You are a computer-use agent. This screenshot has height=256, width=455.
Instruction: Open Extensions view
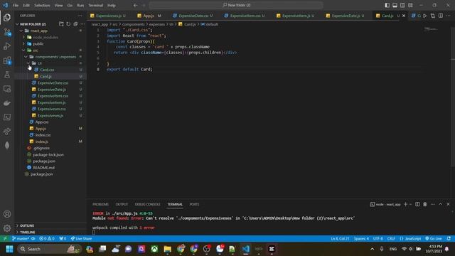coord(7,60)
